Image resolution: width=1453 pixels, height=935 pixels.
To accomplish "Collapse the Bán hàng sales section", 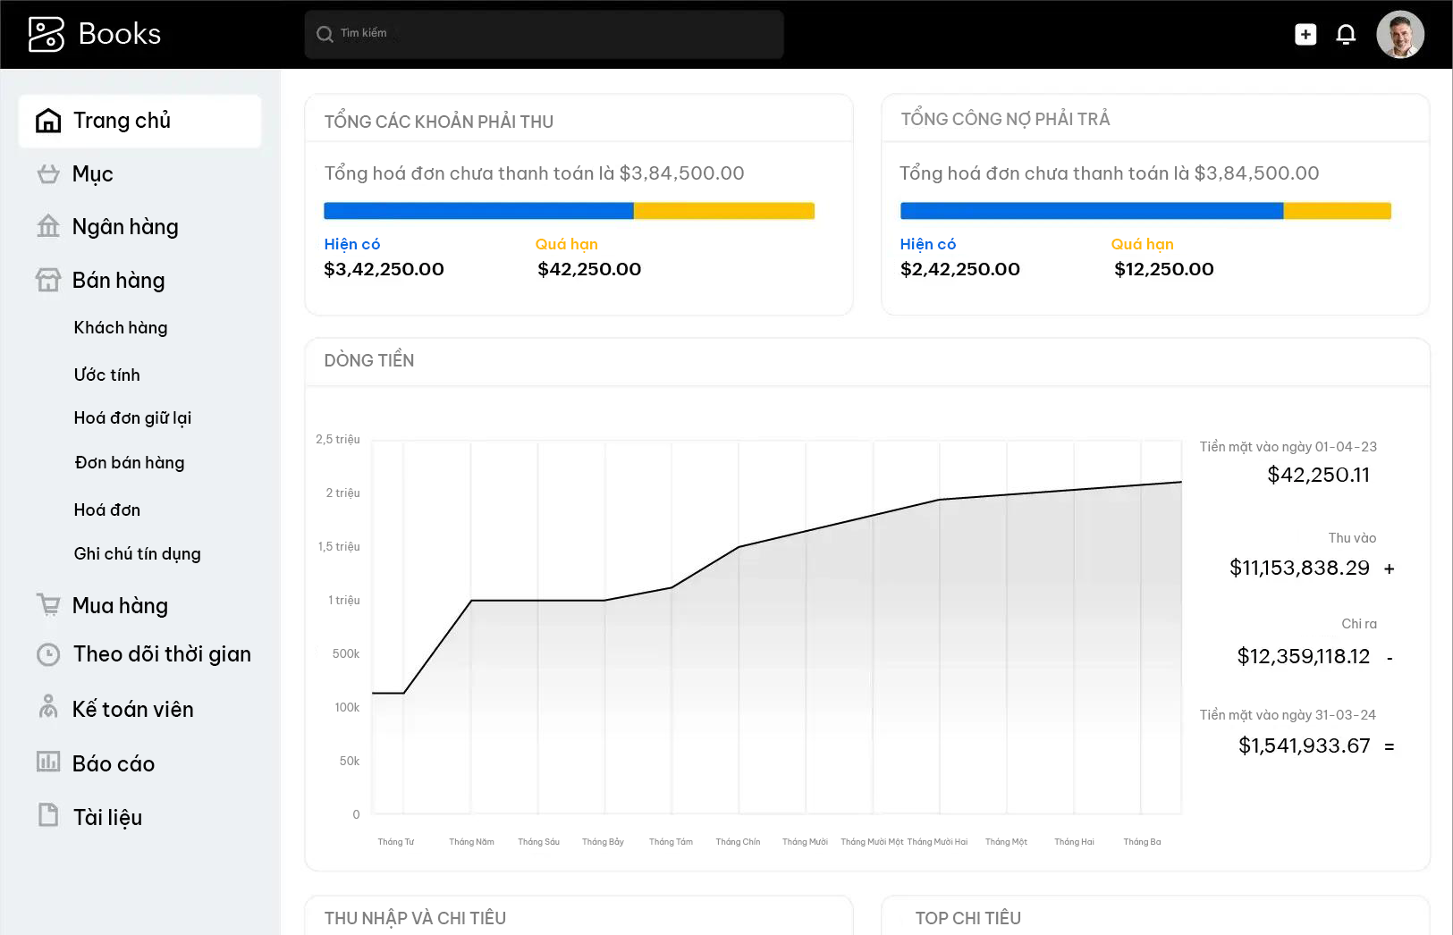I will click(x=118, y=281).
